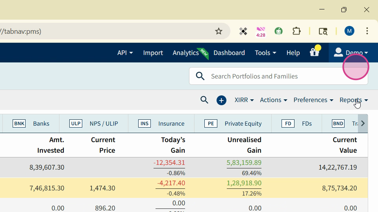This screenshot has width=378, height=212.
Task: Click the today's gain percentage -0.48%
Action: 176,194
